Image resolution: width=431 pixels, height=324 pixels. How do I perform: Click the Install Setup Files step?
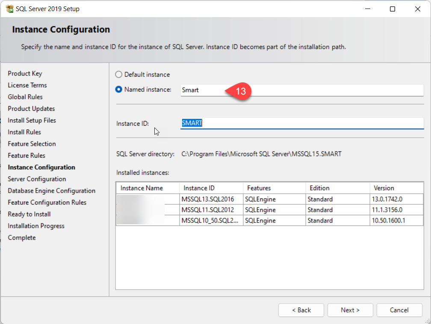click(x=32, y=121)
